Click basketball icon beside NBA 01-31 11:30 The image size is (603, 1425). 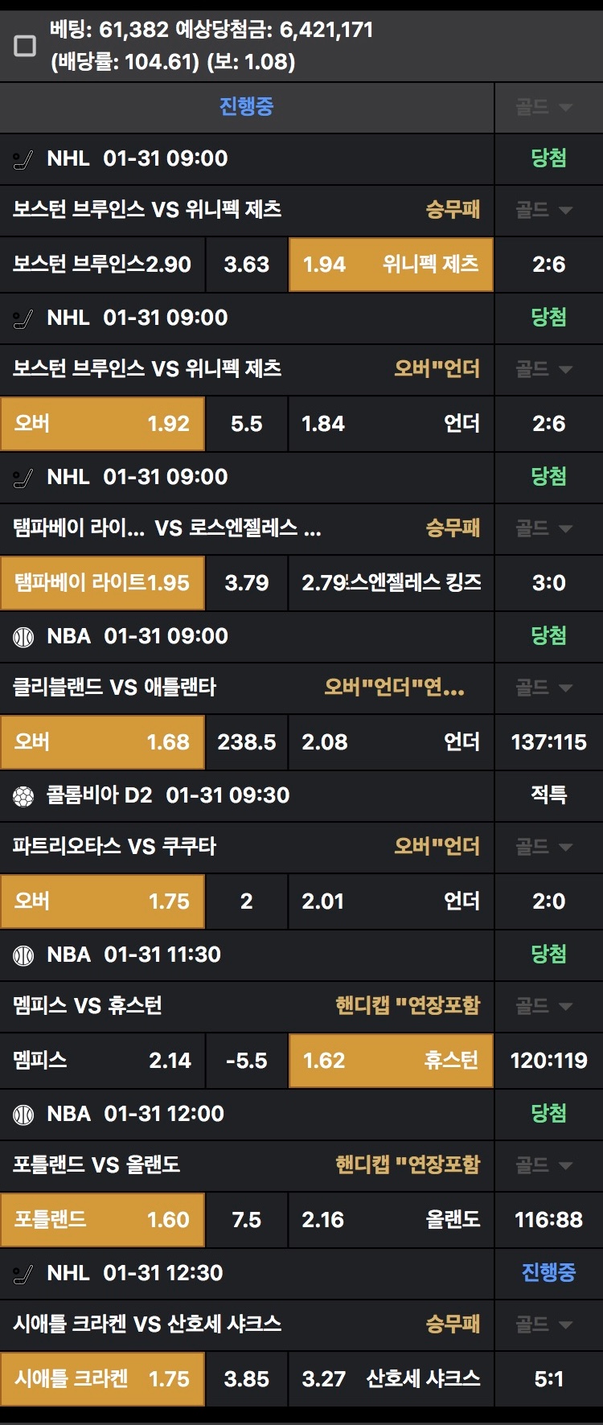tap(24, 956)
